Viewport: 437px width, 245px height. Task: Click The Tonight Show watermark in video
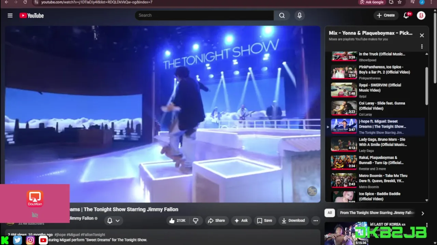312,191
